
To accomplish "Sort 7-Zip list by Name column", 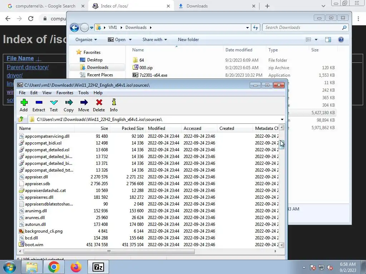I will pos(46,128).
